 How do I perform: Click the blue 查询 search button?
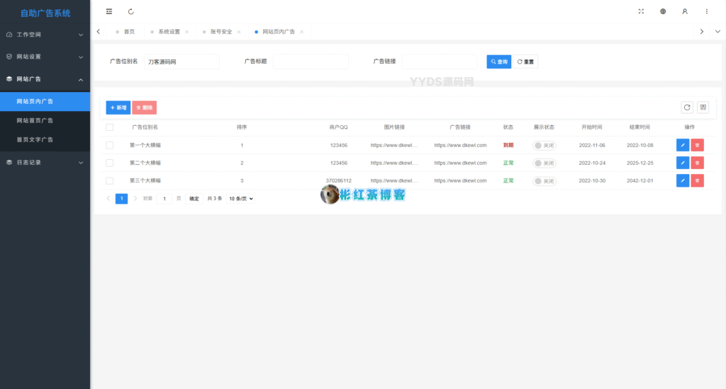(499, 62)
